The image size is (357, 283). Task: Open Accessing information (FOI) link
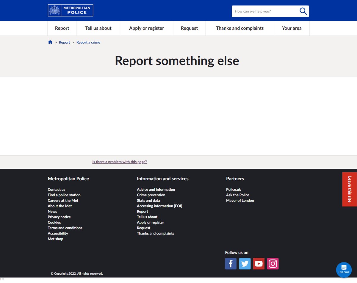[159, 206]
